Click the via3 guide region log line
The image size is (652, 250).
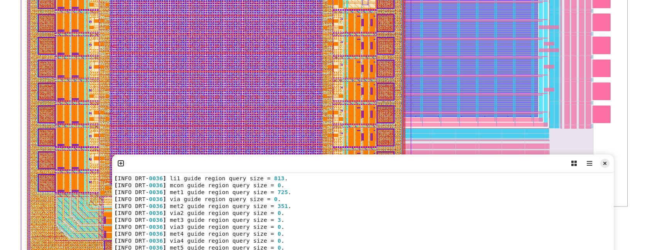tap(199, 227)
